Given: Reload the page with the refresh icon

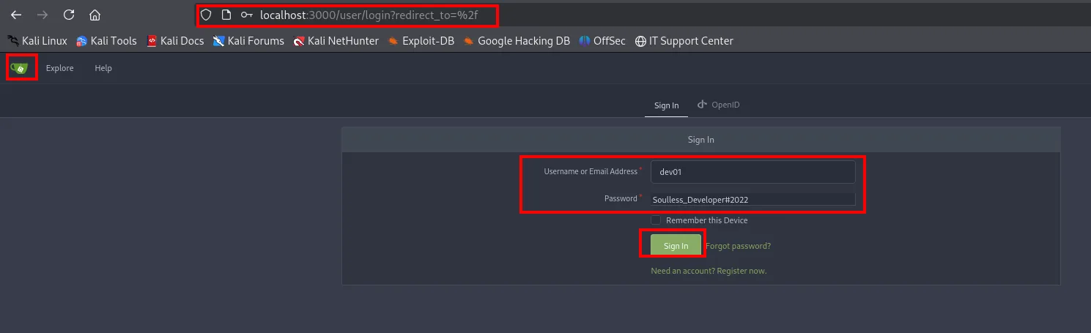Looking at the screenshot, I should pyautogui.click(x=69, y=15).
